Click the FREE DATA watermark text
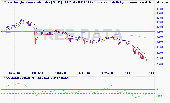This screenshot has width=170, height=103. tap(81, 36)
